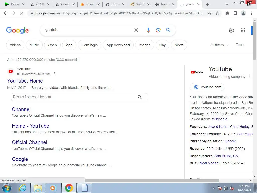Screen dimensions: 257x193
Task: Open the Tools options
Action: (240, 45)
